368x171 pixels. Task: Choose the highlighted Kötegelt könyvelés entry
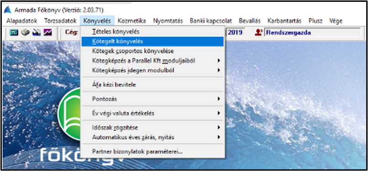pos(152,41)
